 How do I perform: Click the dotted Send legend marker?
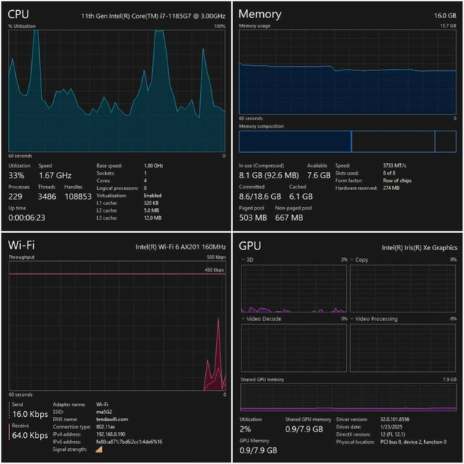click(x=9, y=412)
